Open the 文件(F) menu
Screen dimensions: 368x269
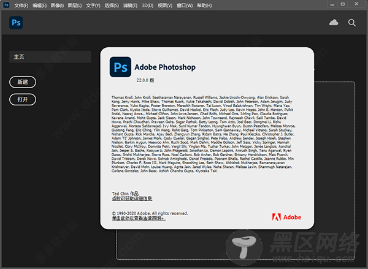click(21, 6)
